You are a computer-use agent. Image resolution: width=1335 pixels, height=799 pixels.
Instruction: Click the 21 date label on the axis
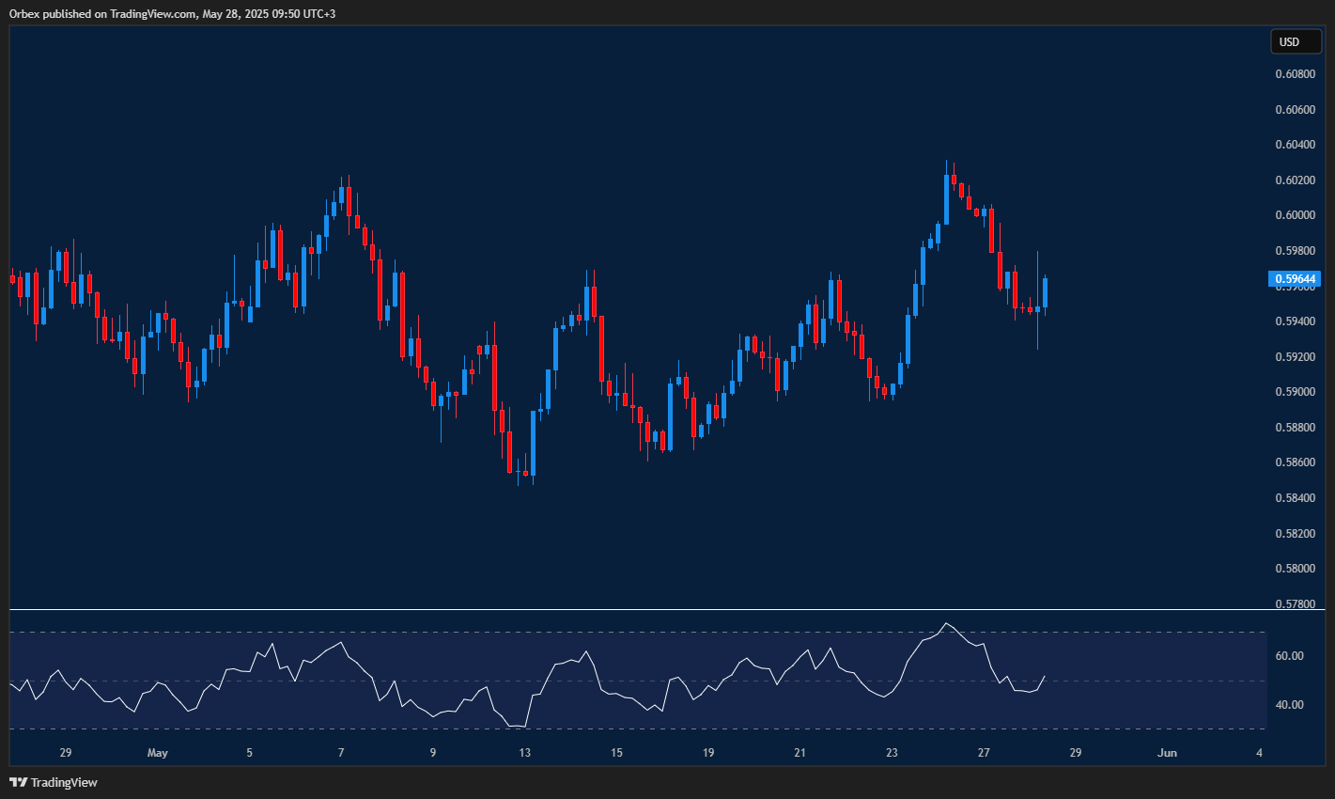click(x=799, y=752)
